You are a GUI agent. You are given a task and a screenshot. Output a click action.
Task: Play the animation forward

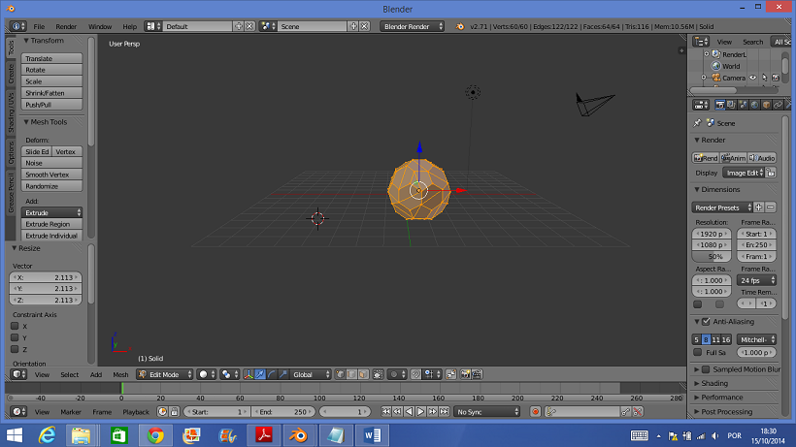pos(420,412)
